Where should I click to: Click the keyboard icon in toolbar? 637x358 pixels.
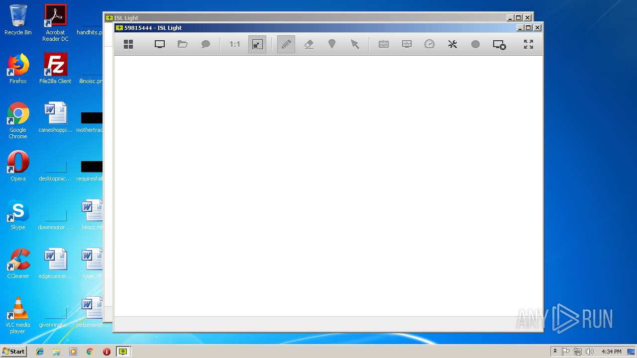pos(384,44)
